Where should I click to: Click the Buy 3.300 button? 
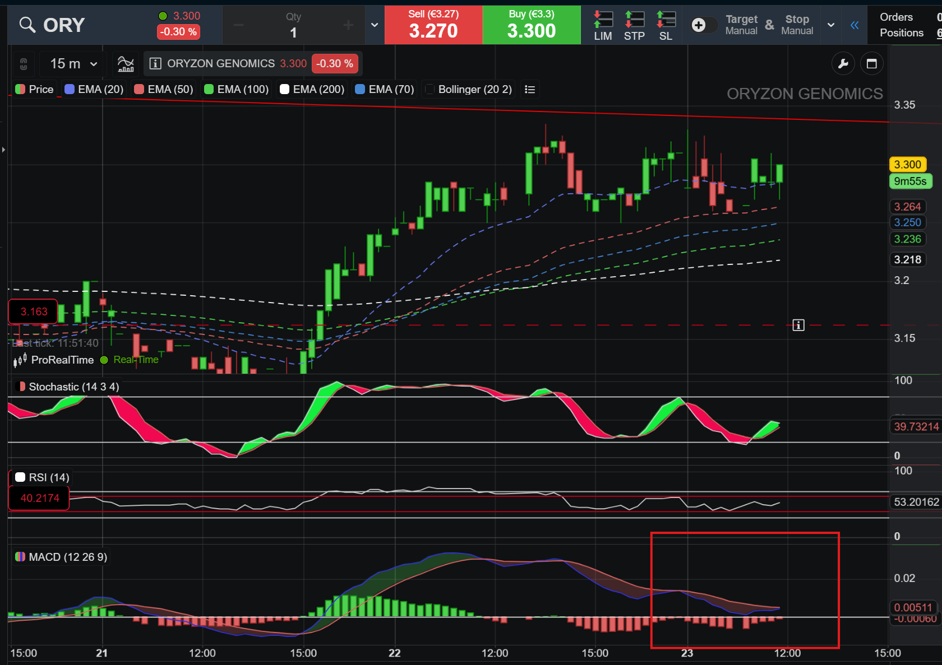(x=531, y=25)
